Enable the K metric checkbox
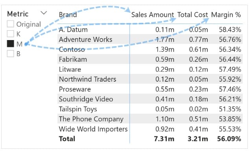 coord(10,34)
